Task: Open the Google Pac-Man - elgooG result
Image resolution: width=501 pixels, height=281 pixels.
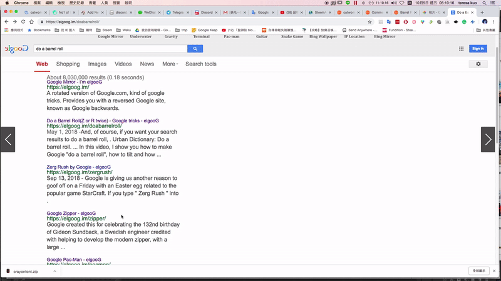Action: point(74,260)
